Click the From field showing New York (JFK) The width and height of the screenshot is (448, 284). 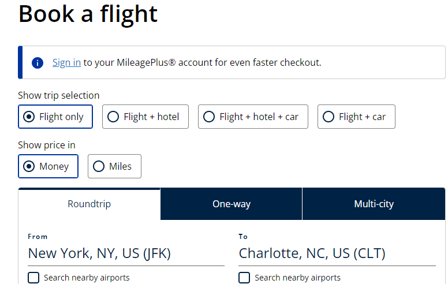click(x=126, y=253)
